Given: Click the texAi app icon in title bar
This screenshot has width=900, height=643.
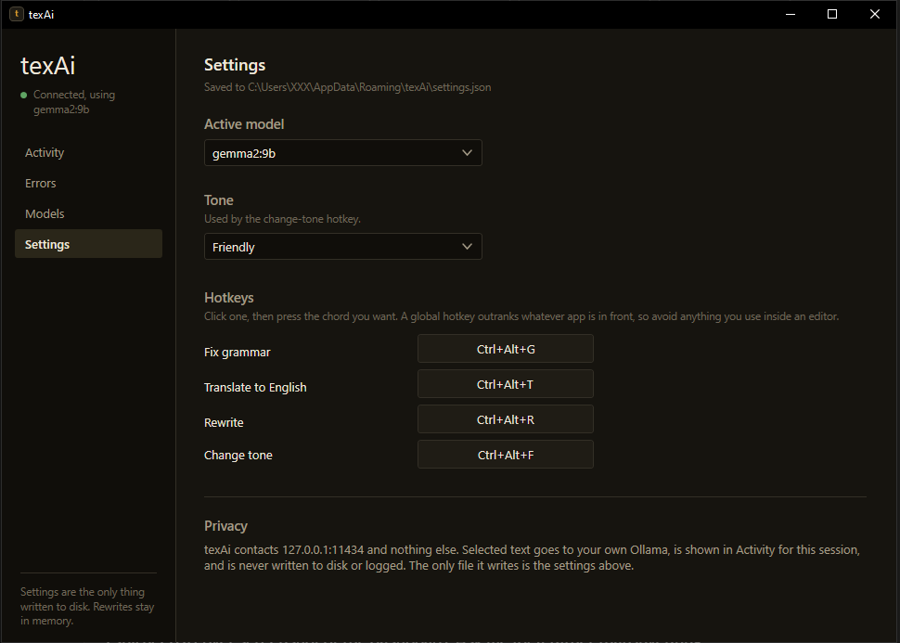Looking at the screenshot, I should pyautogui.click(x=17, y=14).
